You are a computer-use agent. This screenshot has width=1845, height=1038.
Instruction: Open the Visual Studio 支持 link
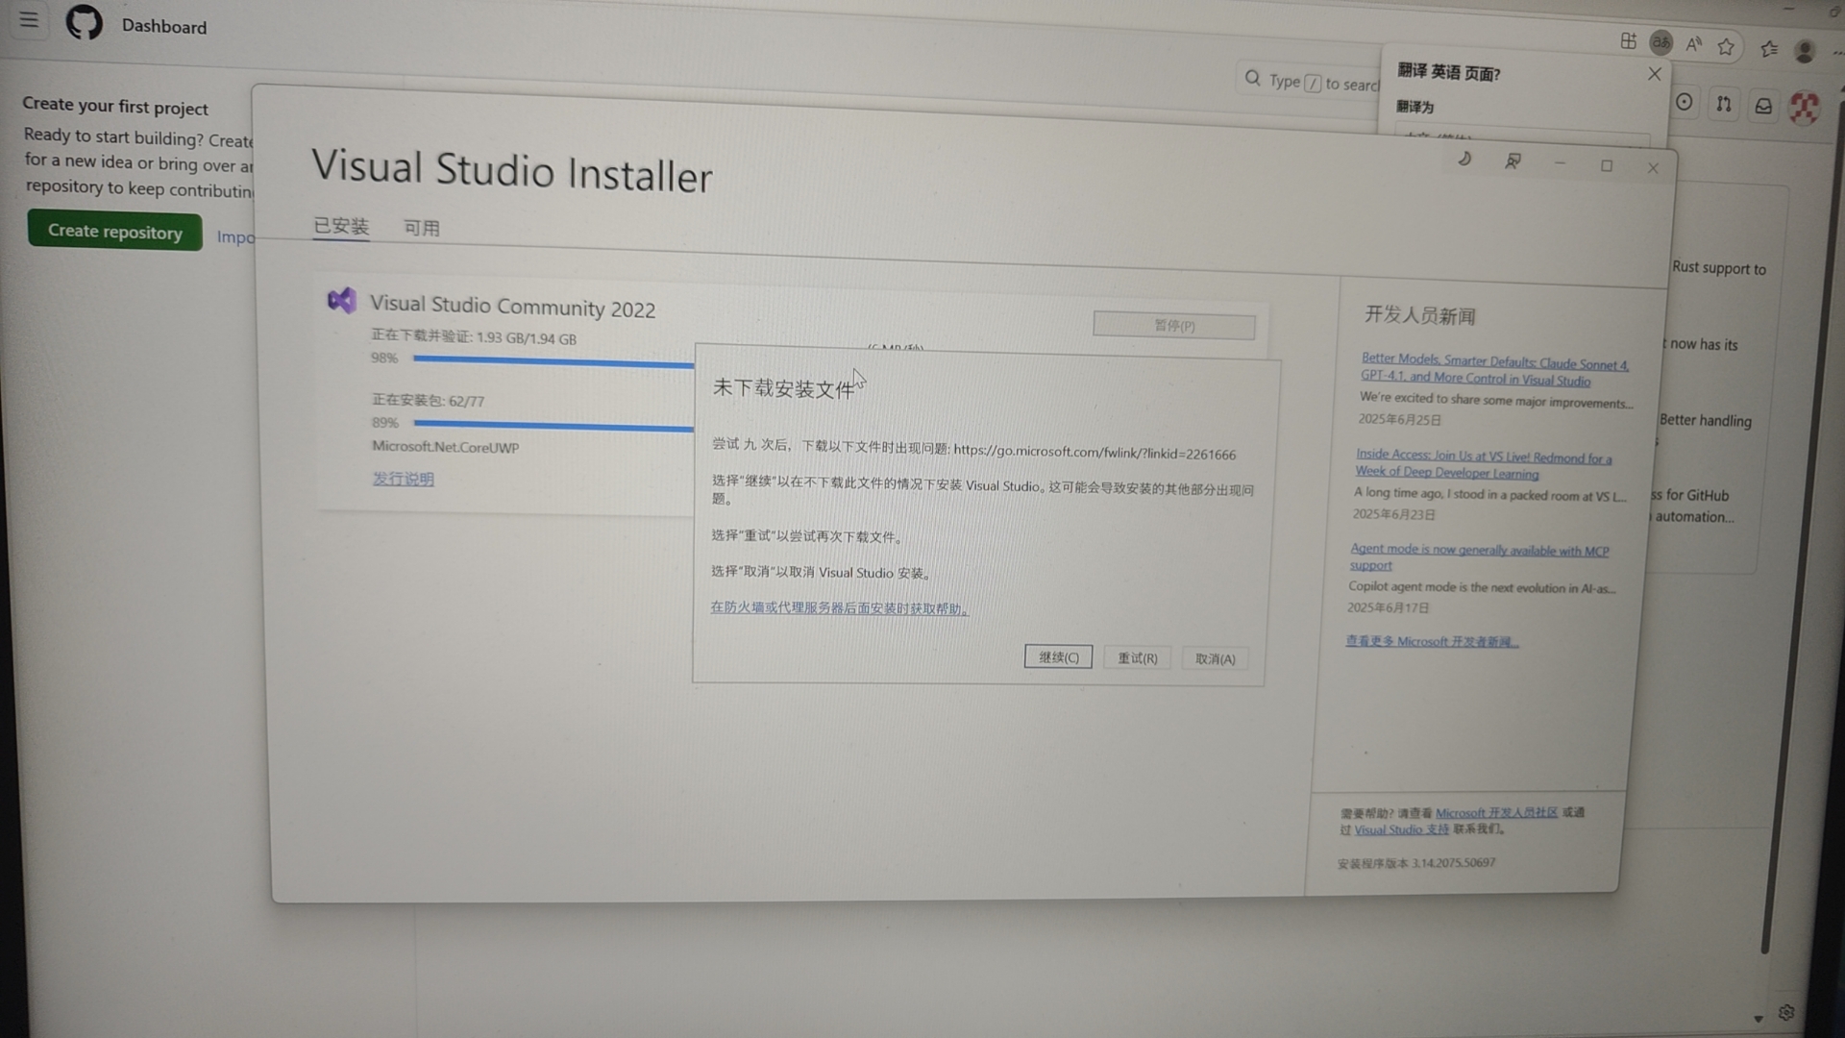coord(1401,829)
